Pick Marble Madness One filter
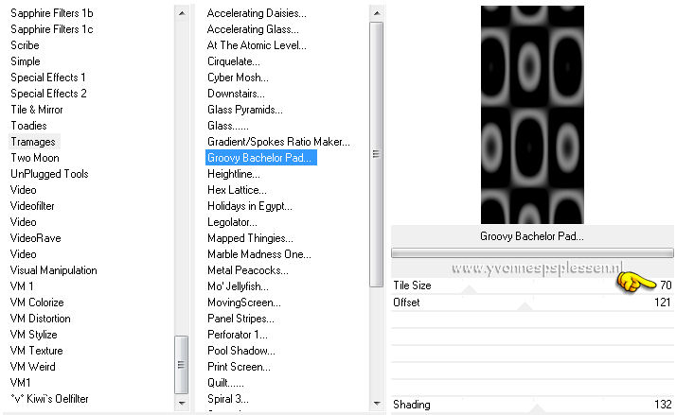The image size is (676, 415). [259, 254]
